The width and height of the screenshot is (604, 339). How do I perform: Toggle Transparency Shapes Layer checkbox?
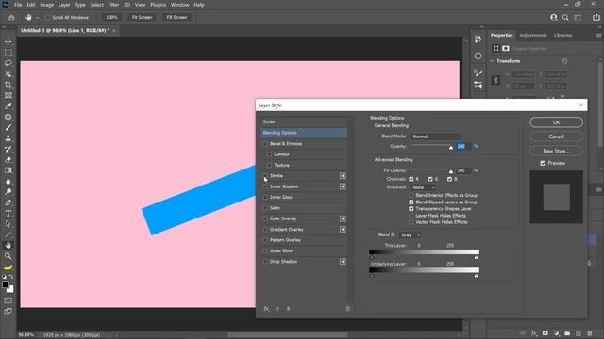point(411,209)
